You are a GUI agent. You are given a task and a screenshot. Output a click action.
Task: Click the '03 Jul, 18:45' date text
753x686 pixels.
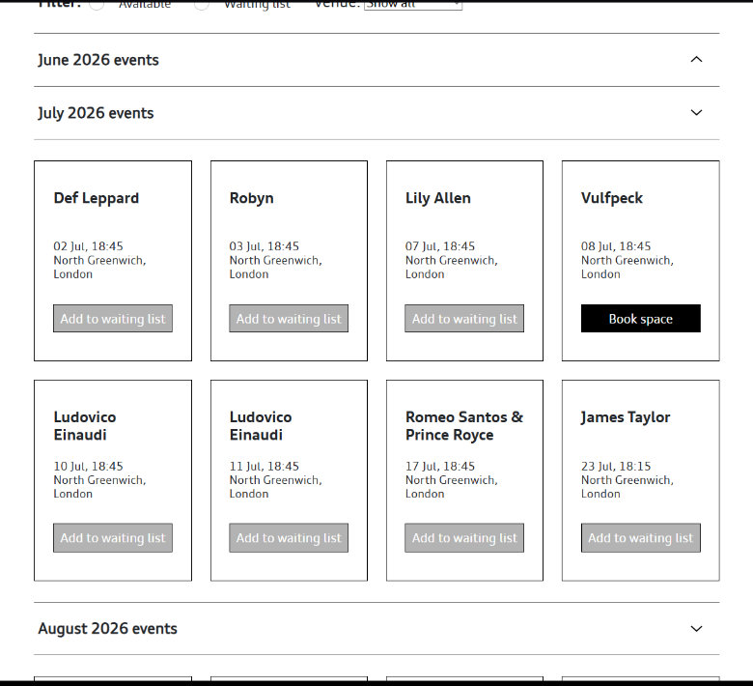[x=265, y=246]
